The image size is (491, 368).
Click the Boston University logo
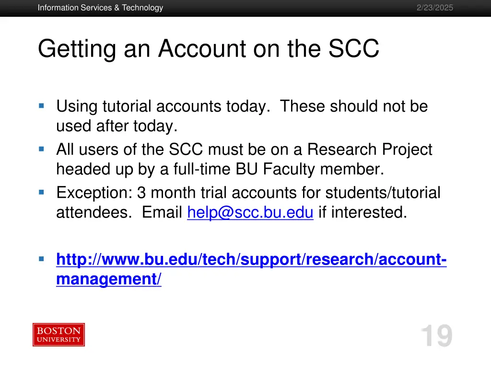(59, 334)
